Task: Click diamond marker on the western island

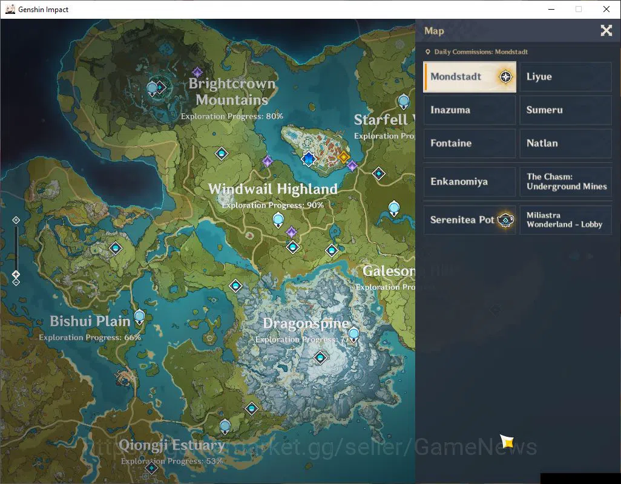Action: [116, 248]
